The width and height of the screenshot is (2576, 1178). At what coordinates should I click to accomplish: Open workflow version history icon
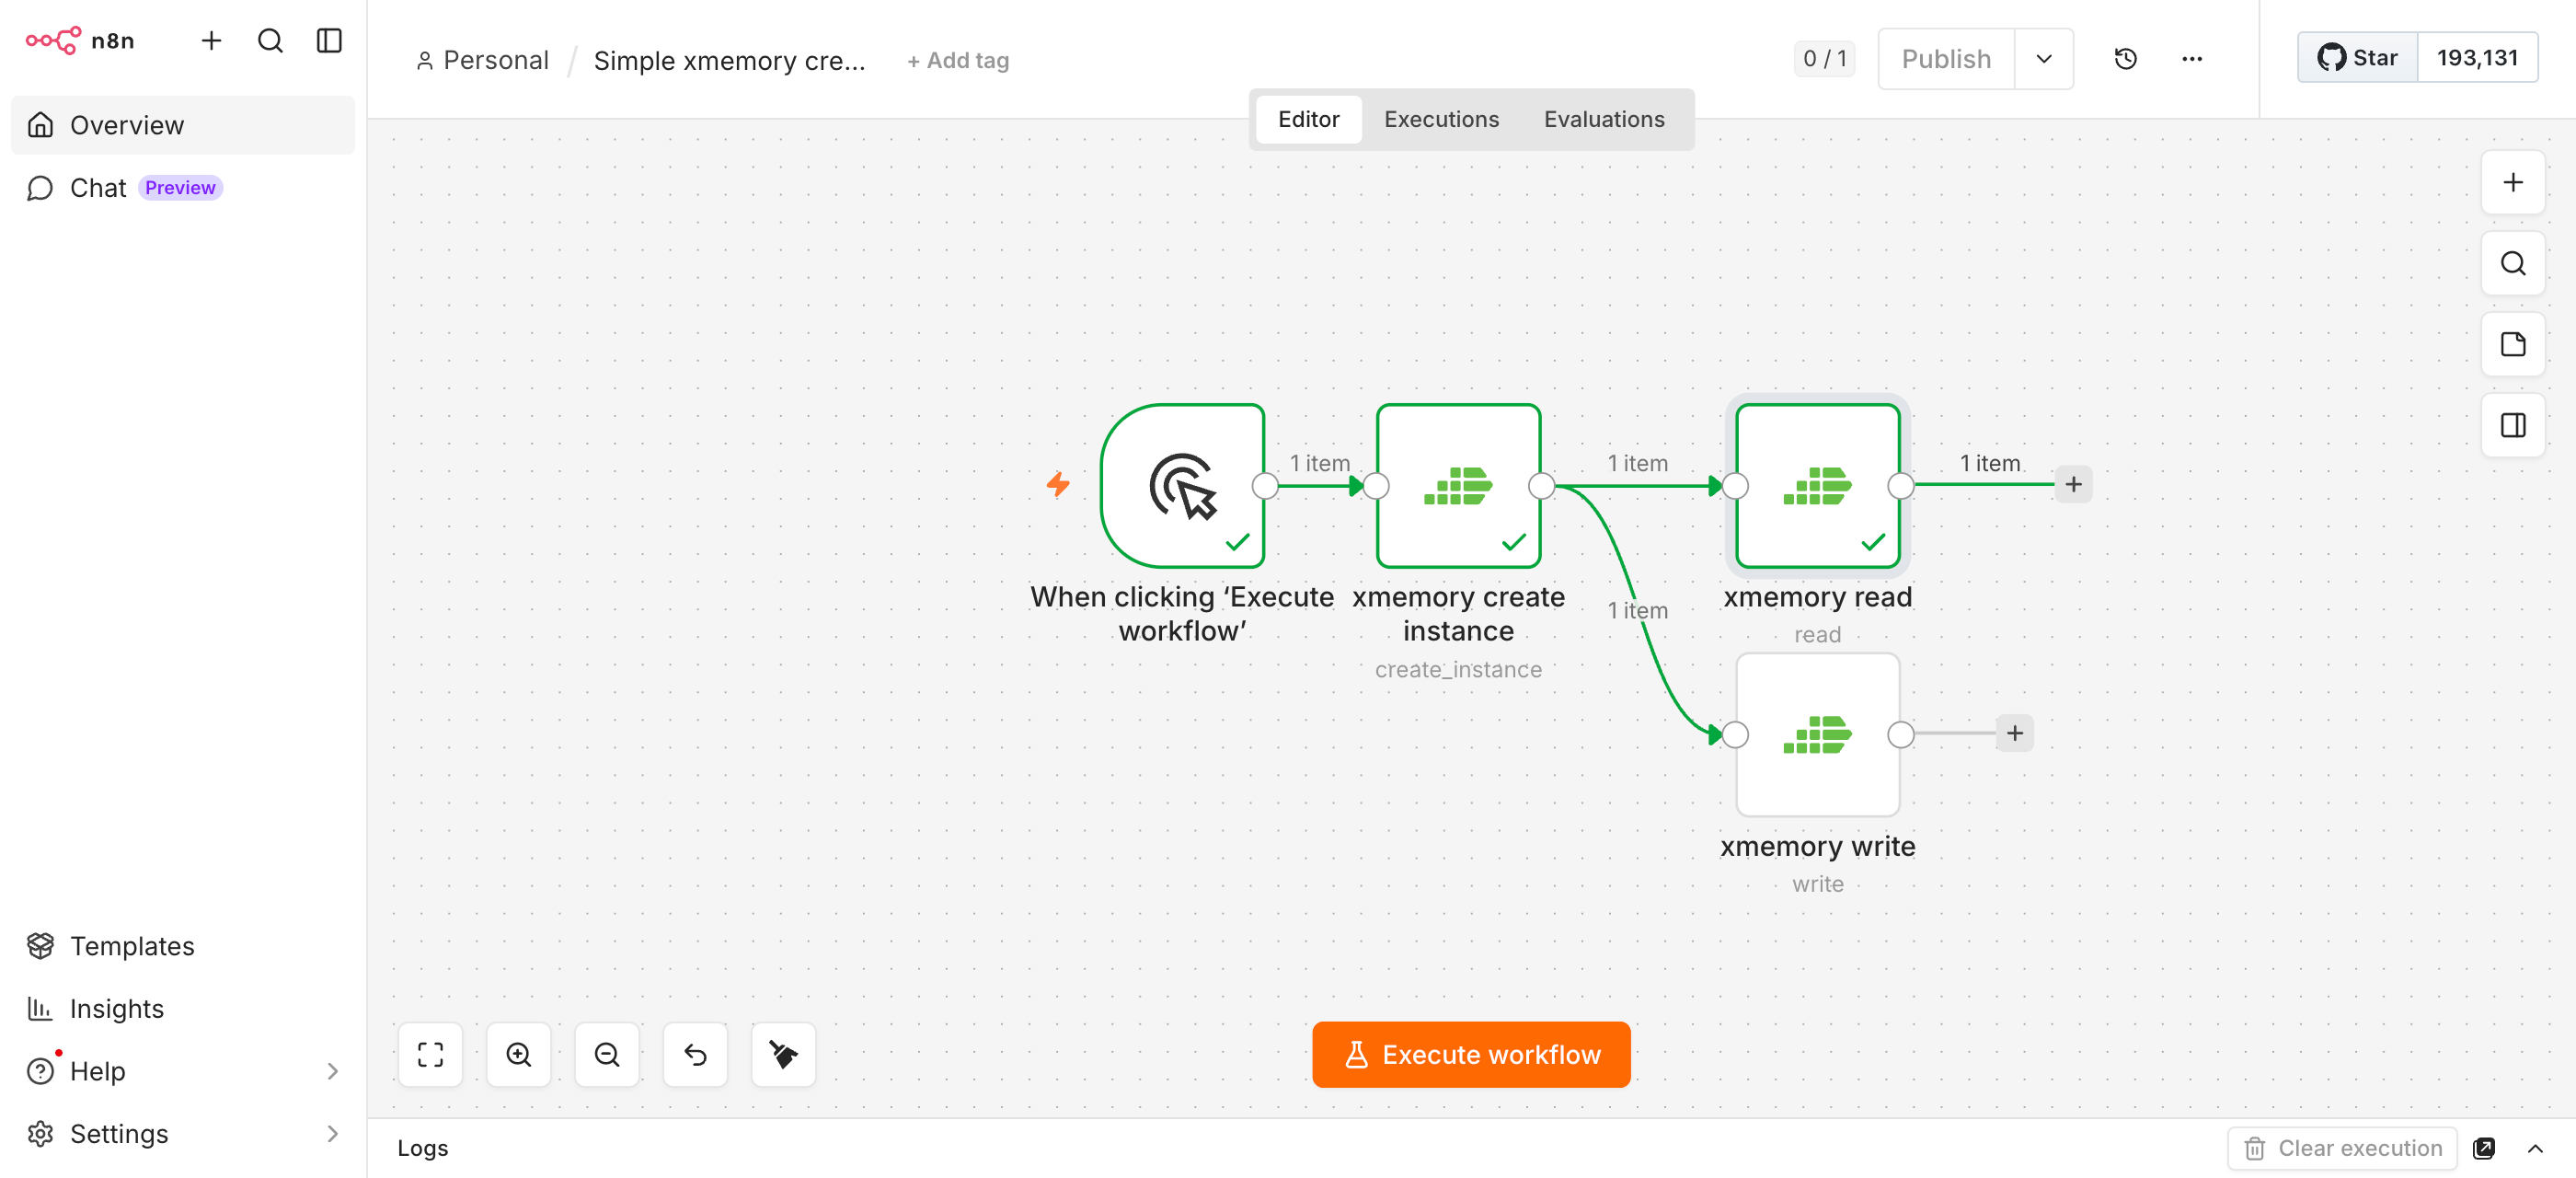[x=2125, y=59]
